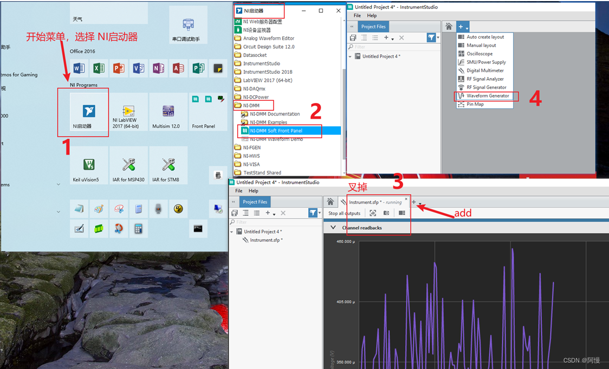Open the IAR for STM8 tile
Viewport: 609px width, 369px height.
[x=168, y=165]
